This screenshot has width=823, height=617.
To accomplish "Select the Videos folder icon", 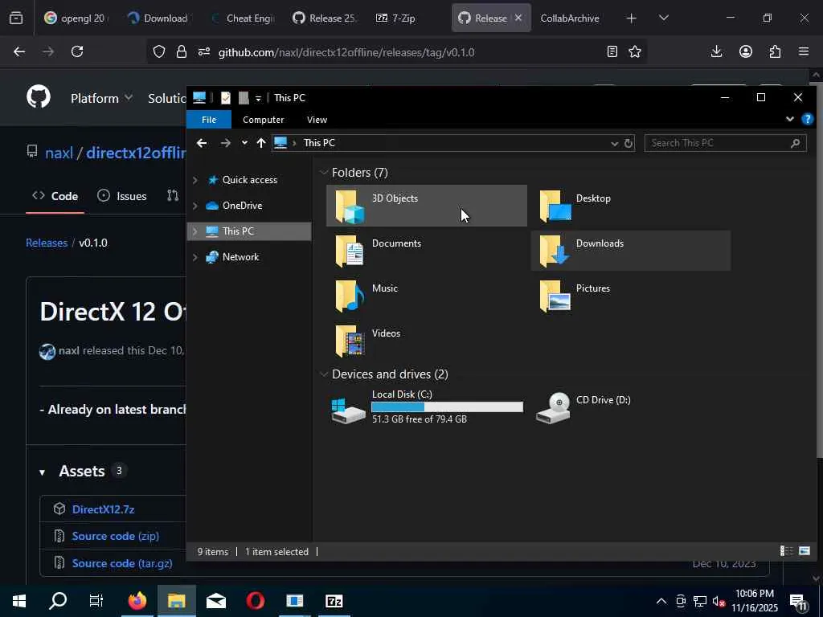I will (x=350, y=341).
